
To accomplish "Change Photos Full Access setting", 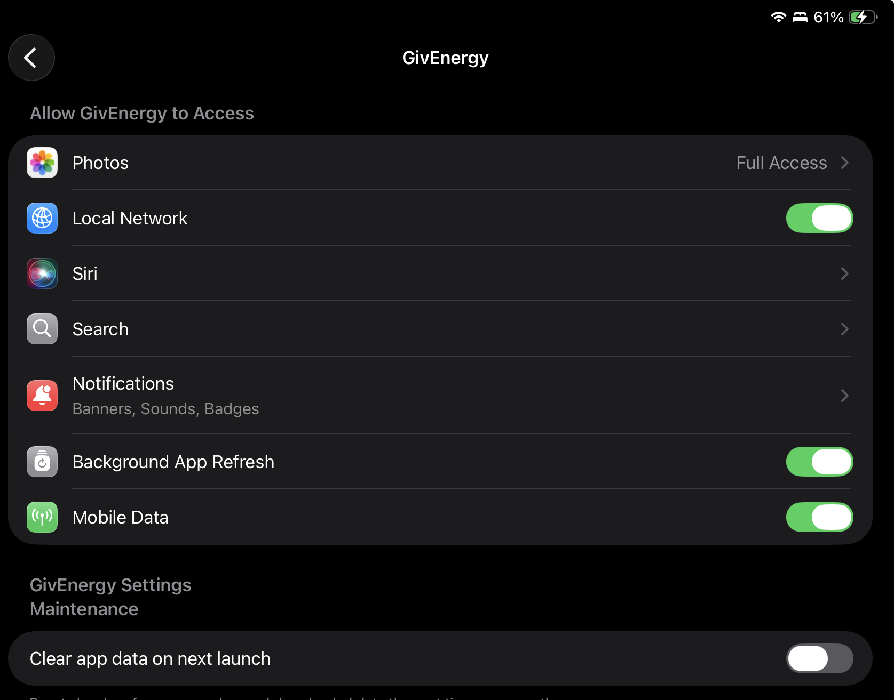I will tap(781, 163).
